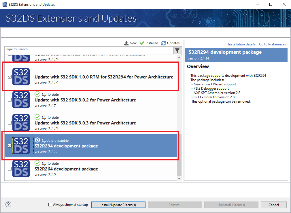Click the S32DS logo for S32R294 development package

coord(21,145)
